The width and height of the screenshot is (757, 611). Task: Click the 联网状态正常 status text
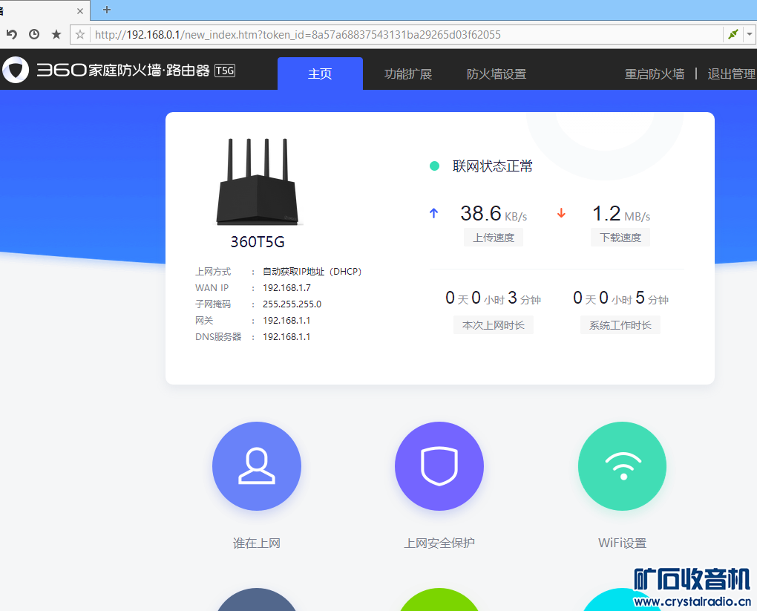click(x=493, y=166)
